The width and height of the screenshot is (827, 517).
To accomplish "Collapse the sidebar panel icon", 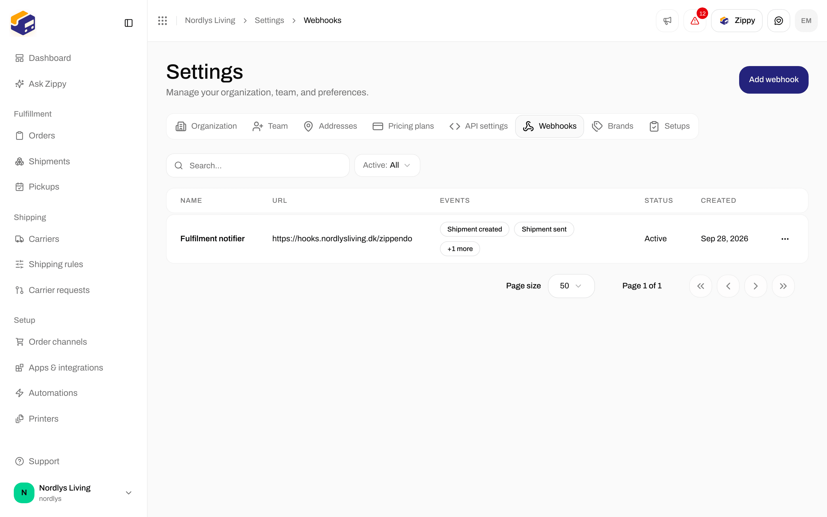I will pyautogui.click(x=128, y=23).
